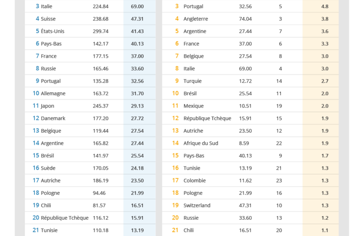Click the 245.37 value in Japon row
This screenshot has height=236, width=363.
pos(100,106)
